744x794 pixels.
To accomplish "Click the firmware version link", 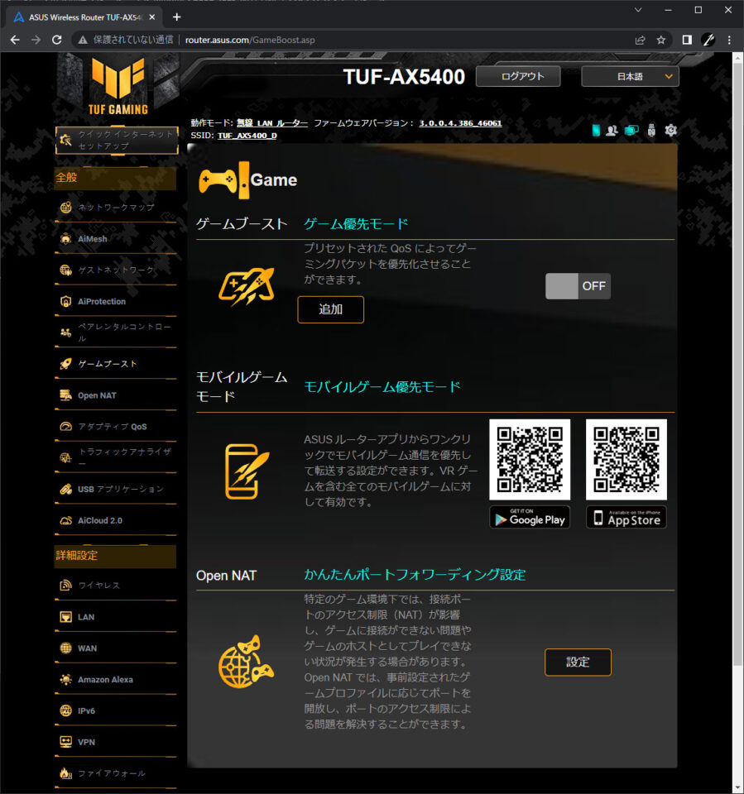I will coord(460,123).
